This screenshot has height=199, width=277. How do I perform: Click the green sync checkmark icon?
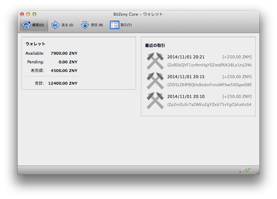(248, 170)
